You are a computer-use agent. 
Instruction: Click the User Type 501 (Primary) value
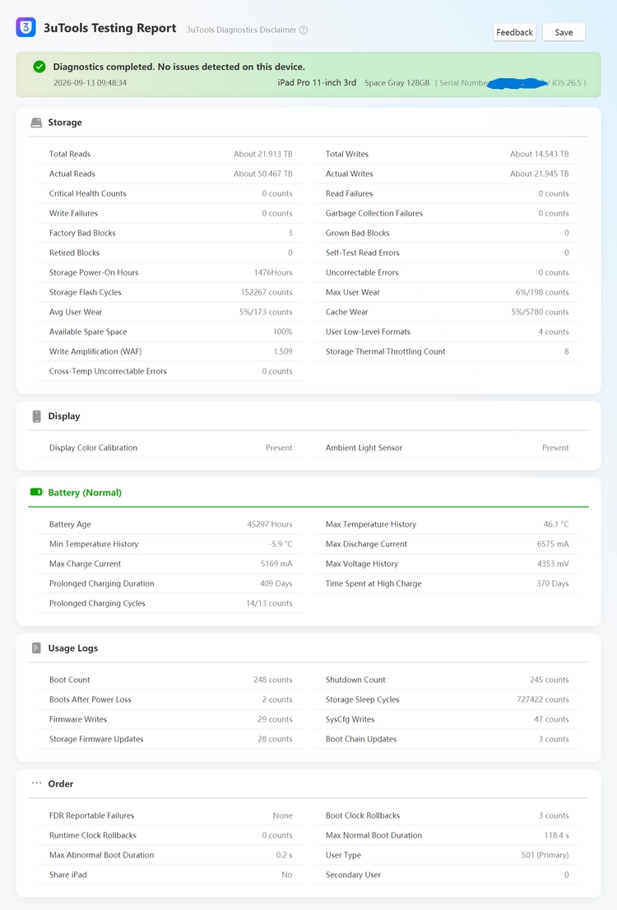545,855
